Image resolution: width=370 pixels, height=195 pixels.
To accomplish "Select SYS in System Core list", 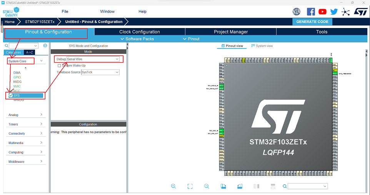I will click(26, 95).
